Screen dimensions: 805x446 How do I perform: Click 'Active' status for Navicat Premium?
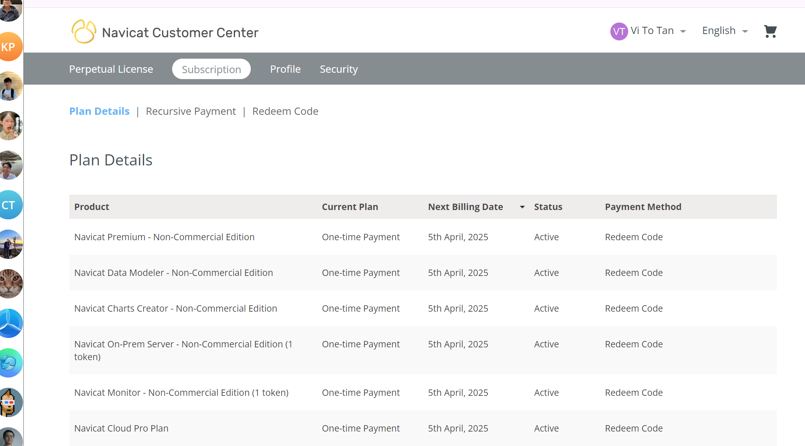pyautogui.click(x=546, y=237)
